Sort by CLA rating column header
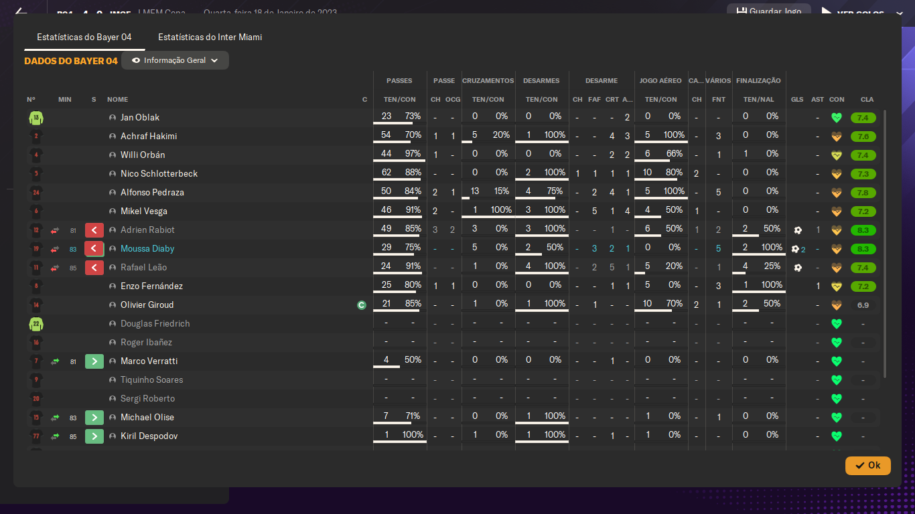Screen dimensions: 915x514 (867, 100)
